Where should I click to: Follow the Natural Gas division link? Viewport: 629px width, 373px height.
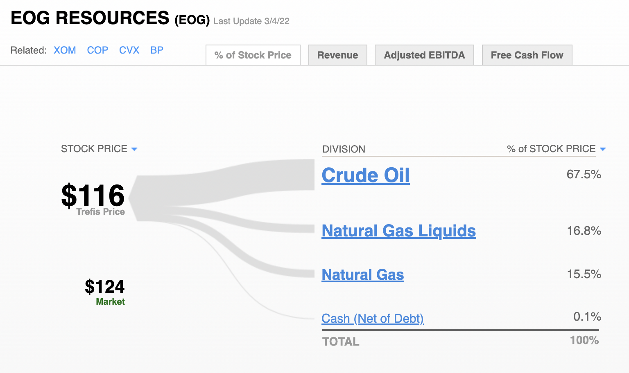coord(363,274)
